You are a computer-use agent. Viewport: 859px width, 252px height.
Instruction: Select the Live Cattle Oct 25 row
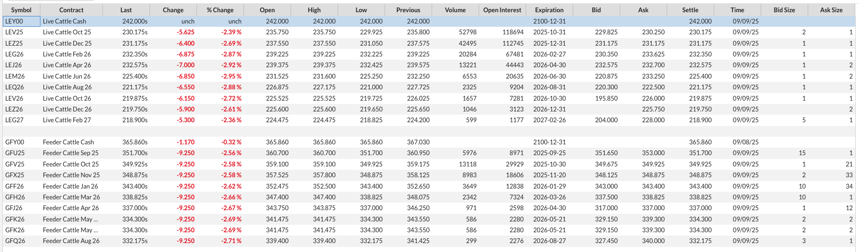[x=429, y=32]
